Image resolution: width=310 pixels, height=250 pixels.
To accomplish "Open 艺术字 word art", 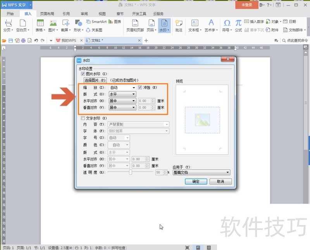I will pos(211,26).
